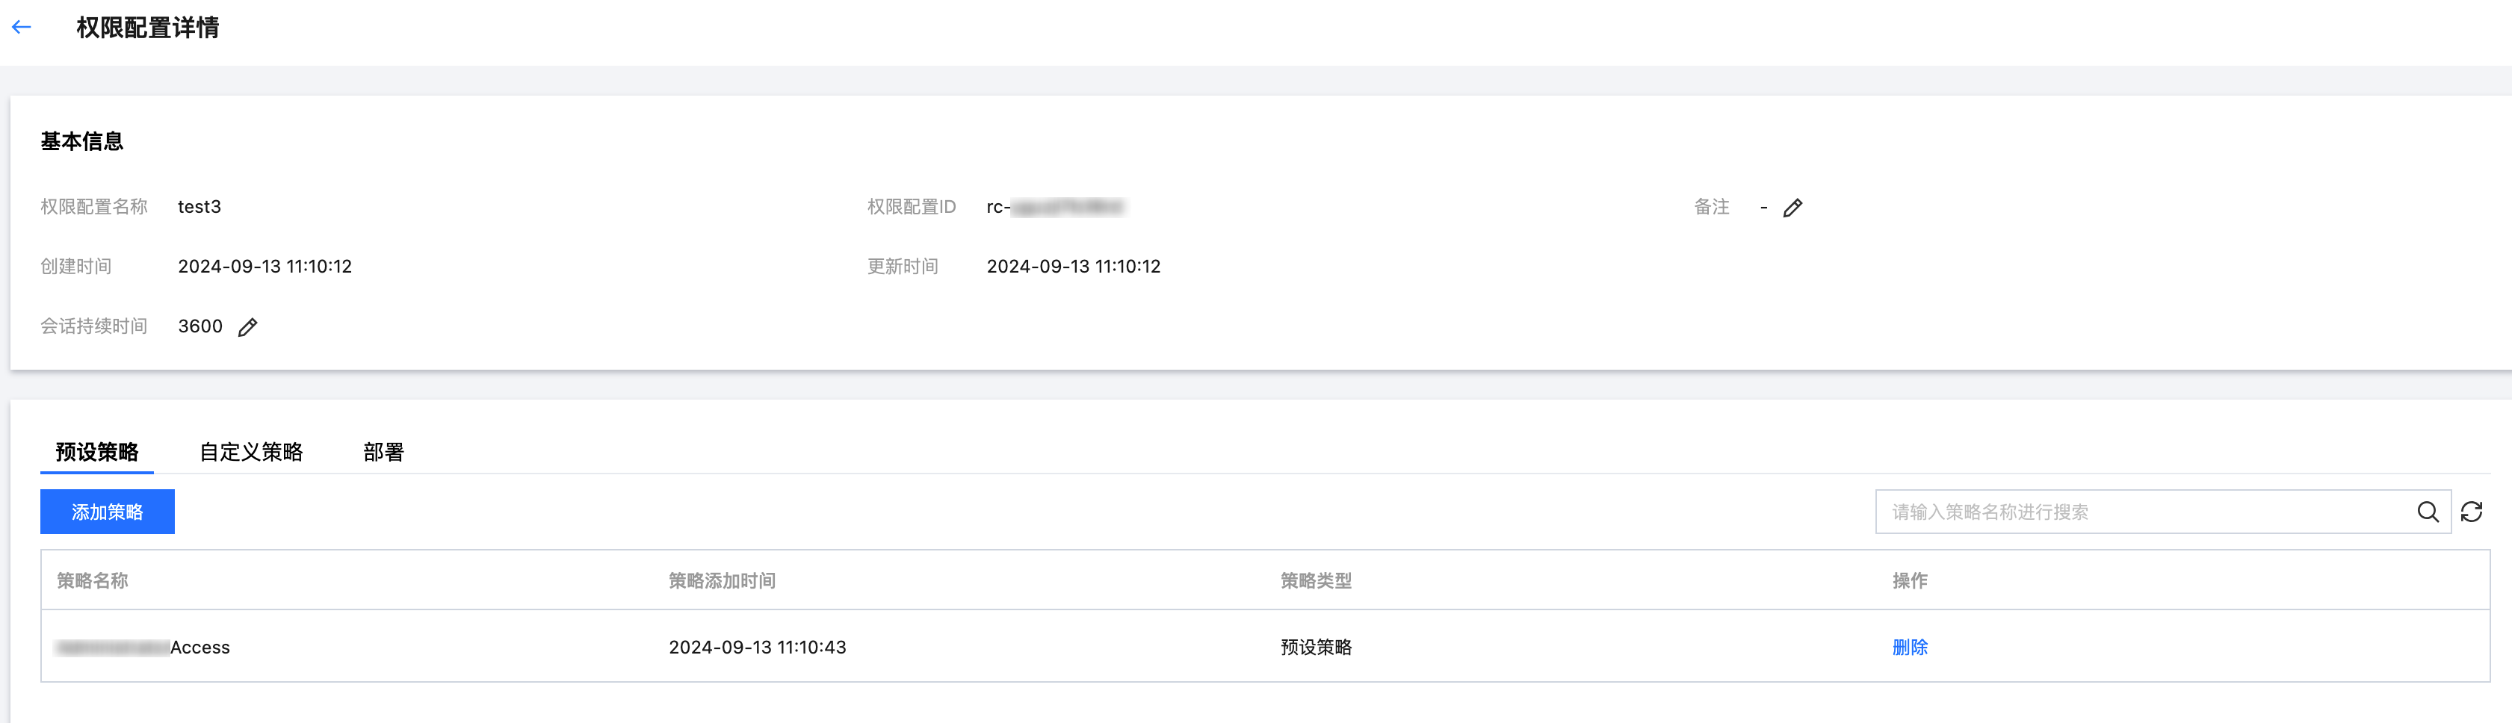This screenshot has height=723, width=2512.
Task: Click the back arrow icon
Action: click(22, 28)
